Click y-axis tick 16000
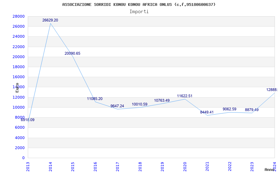Image resolution: width=278 pixels, height=173 pixels. click(18, 77)
